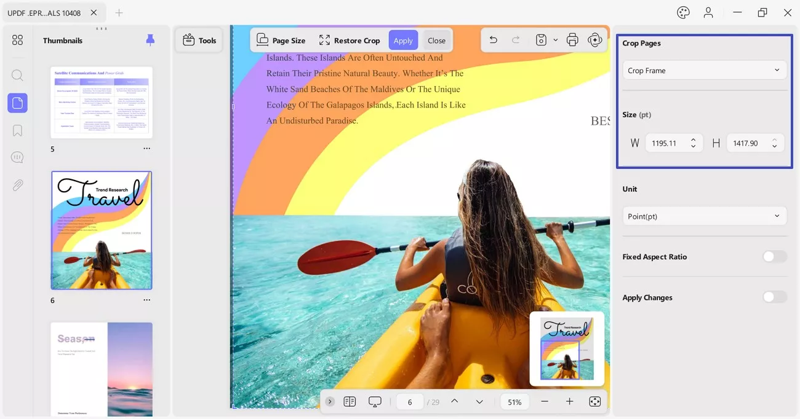The width and height of the screenshot is (800, 419).
Task: Click the 51% zoom level field
Action: (515, 402)
